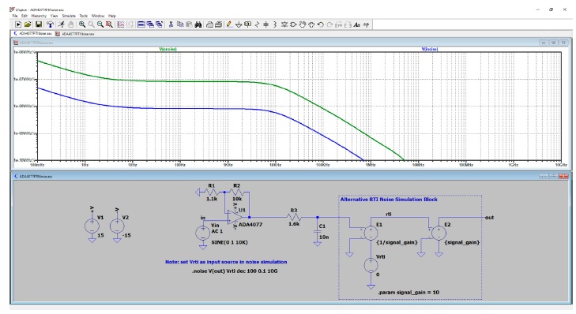The width and height of the screenshot is (576, 314).
Task: Open the Control Panel hammer icon
Action: pyautogui.click(x=50, y=24)
